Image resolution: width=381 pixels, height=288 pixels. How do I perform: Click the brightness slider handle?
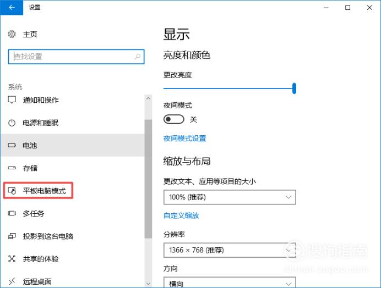[294, 88]
